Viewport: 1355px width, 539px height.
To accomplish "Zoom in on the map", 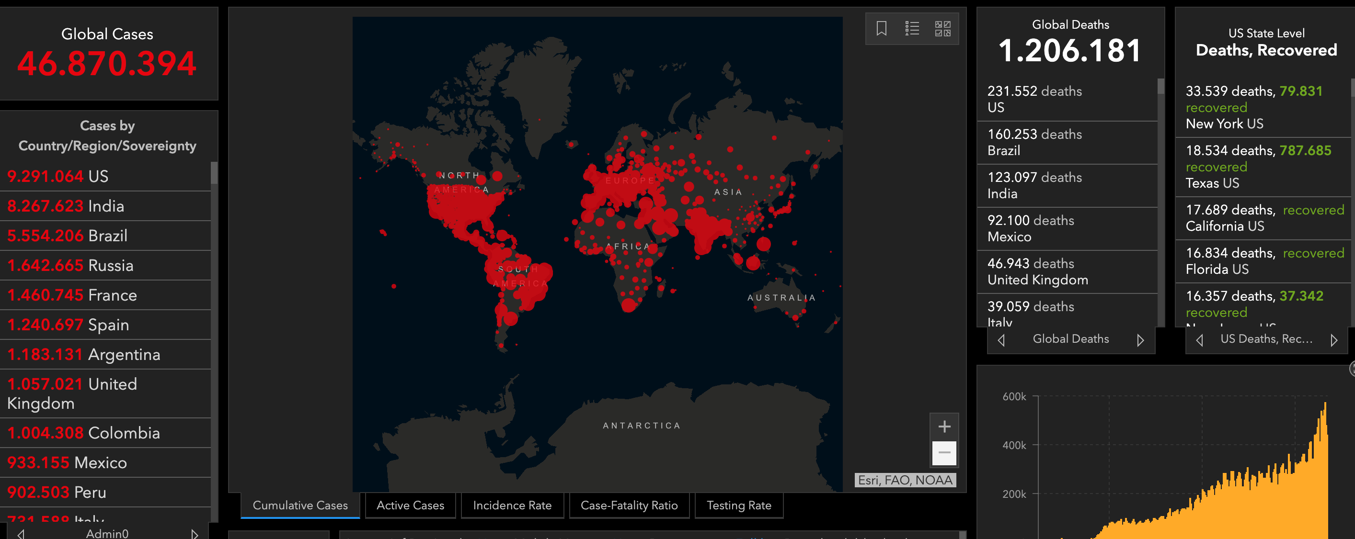I will pyautogui.click(x=944, y=427).
